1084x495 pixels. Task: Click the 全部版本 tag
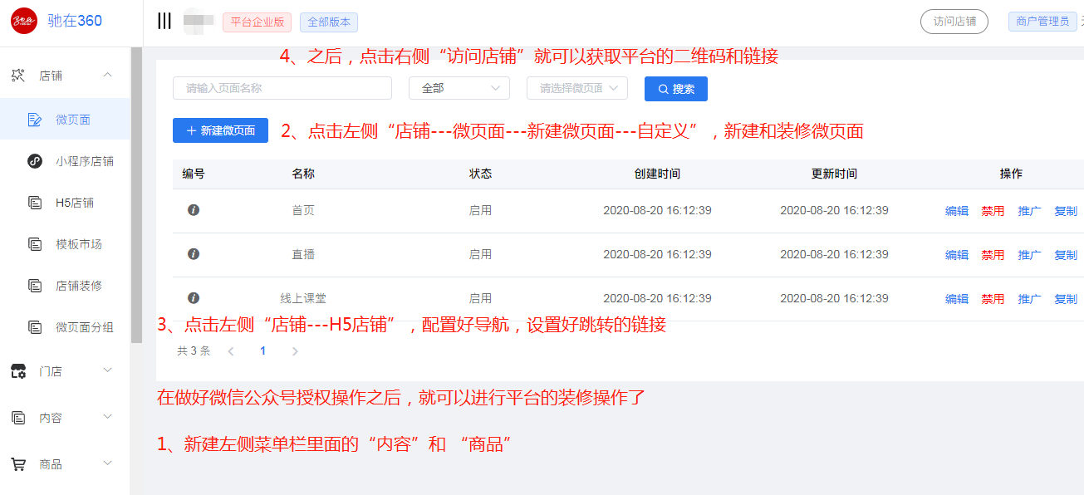329,22
